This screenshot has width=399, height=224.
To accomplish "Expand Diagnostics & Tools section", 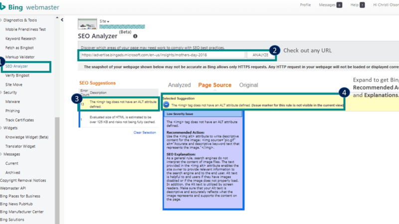I will pos(20,20).
